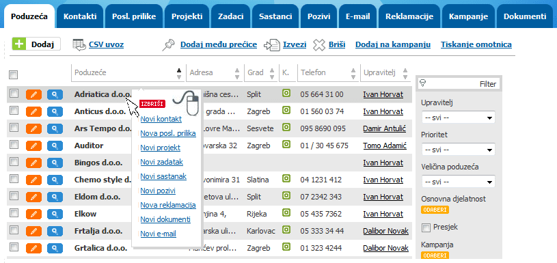The height and width of the screenshot is (263, 557).
Task: Check the box for Grtalica d.o.o.
Action: [x=14, y=247]
